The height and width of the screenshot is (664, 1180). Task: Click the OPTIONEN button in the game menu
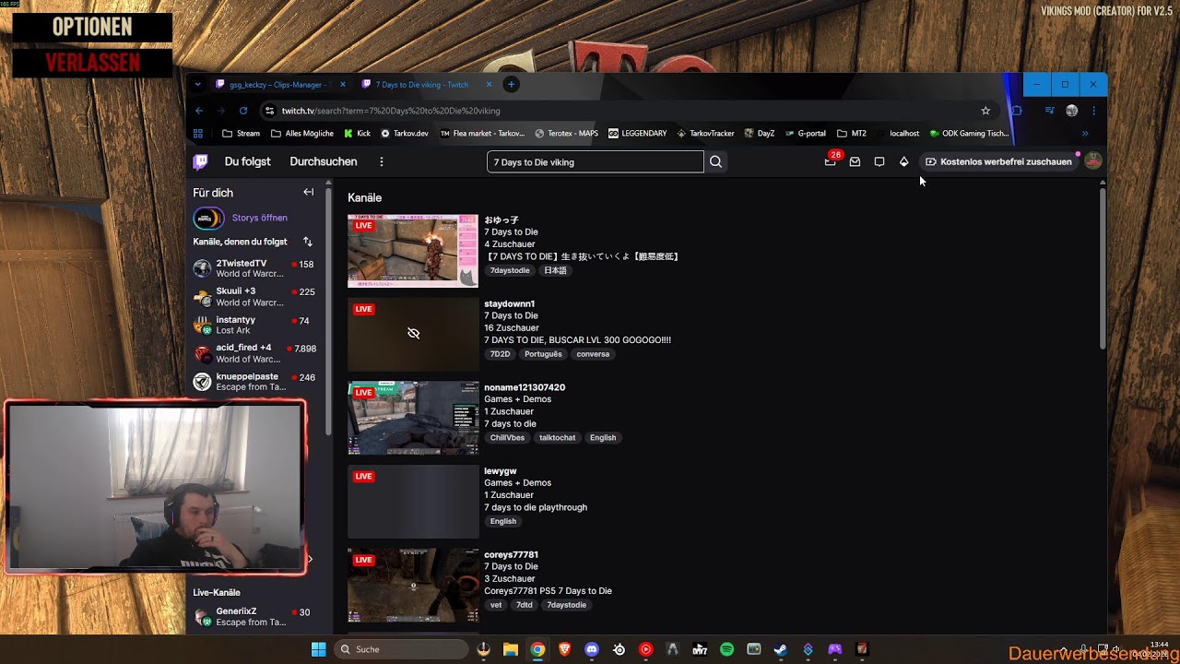coord(92,27)
